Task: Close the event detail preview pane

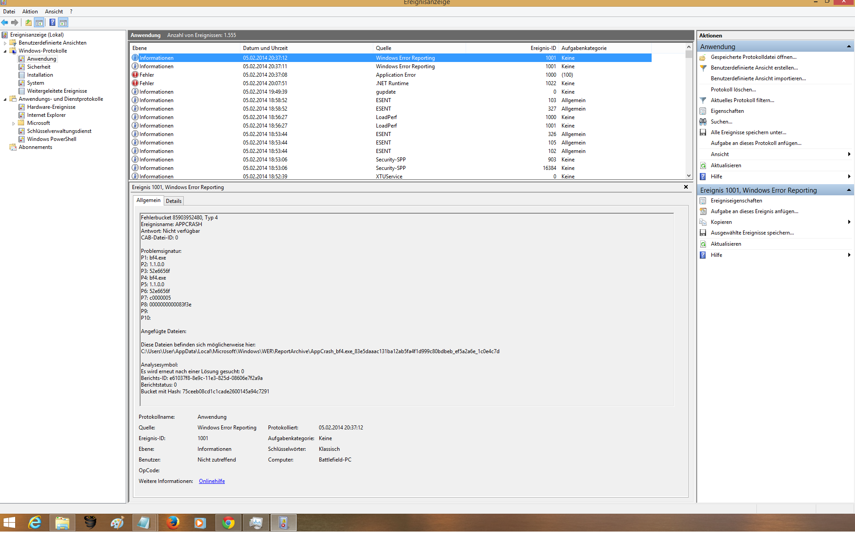Action: click(686, 187)
